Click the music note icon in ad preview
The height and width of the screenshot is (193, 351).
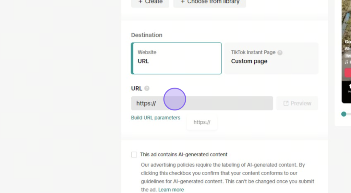point(346,62)
